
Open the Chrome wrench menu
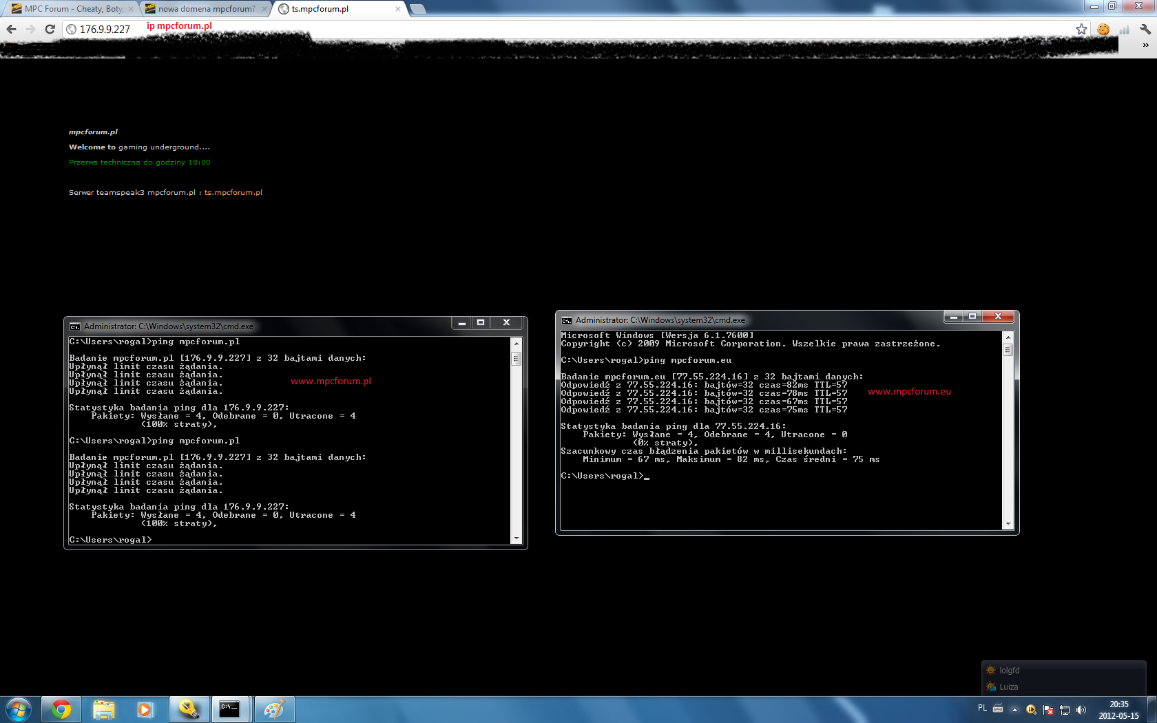[1145, 29]
